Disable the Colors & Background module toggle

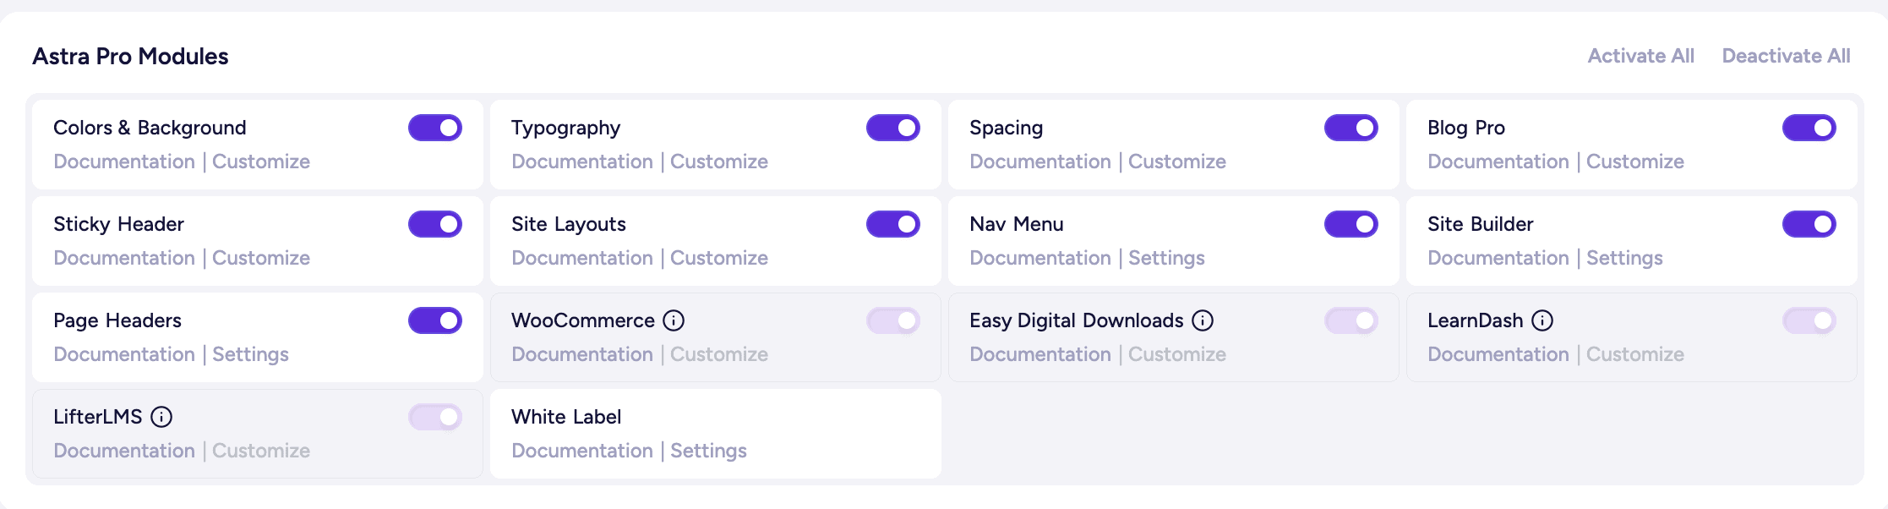(x=435, y=128)
